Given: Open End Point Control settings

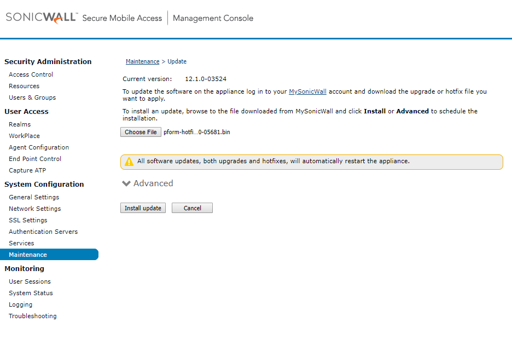Looking at the screenshot, I should [x=35, y=159].
